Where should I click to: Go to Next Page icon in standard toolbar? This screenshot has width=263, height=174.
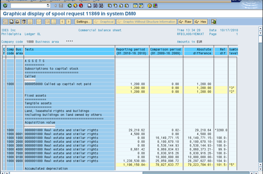(x=121, y=6)
